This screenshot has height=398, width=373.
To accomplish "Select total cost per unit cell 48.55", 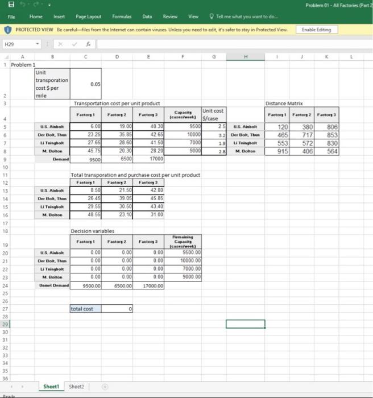I will (85, 215).
